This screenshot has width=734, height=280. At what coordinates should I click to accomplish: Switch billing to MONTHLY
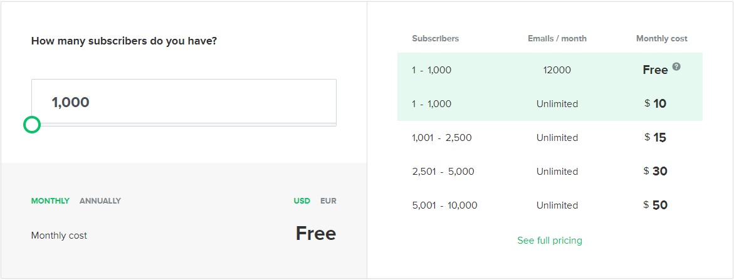50,201
